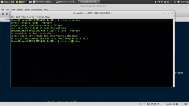Open Tools menu in the text editor
189x106 pixels.
coord(27,10)
